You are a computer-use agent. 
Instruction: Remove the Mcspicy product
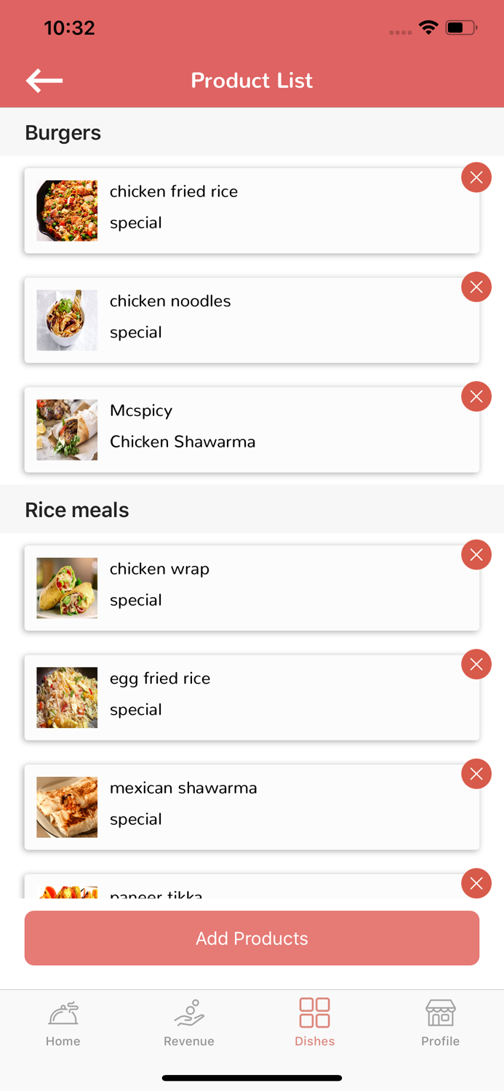[x=476, y=396]
